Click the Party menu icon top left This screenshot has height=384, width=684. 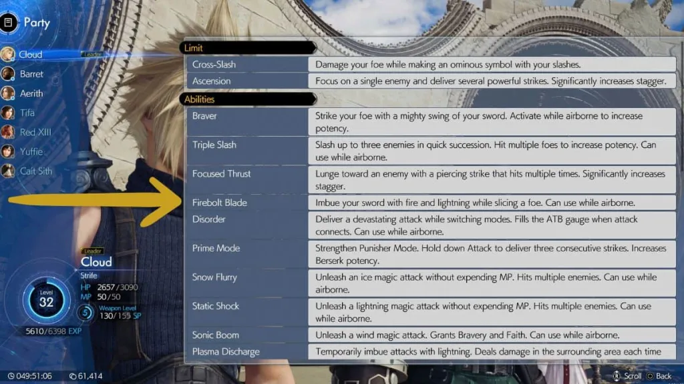click(9, 23)
